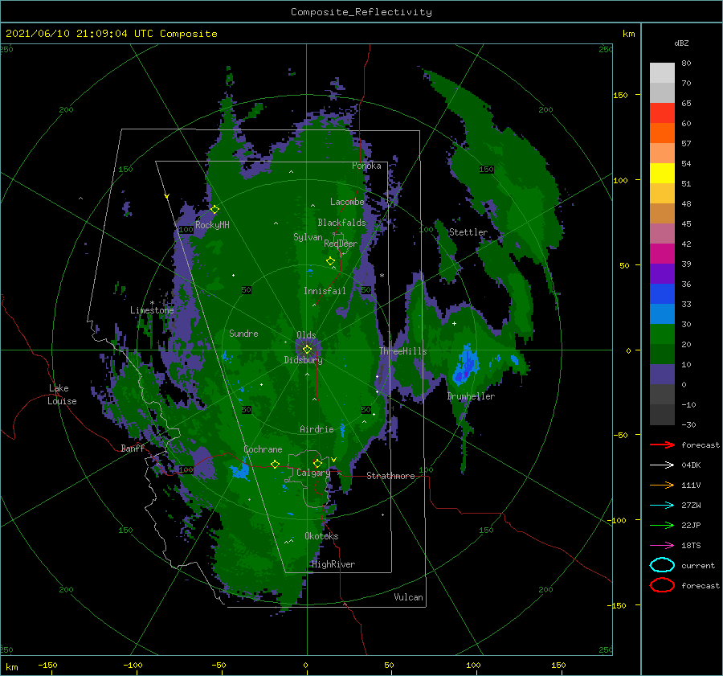Click the red forecast arrow in legend
723x676 pixels.
point(662,445)
